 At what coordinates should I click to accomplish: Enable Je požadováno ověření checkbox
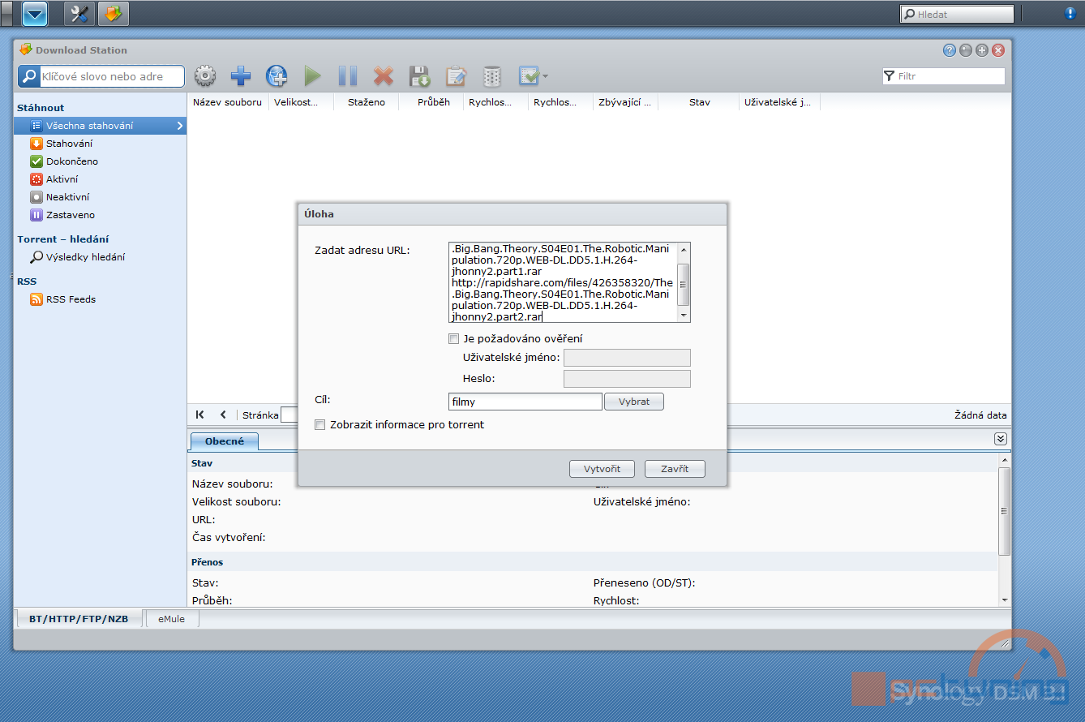coord(454,339)
